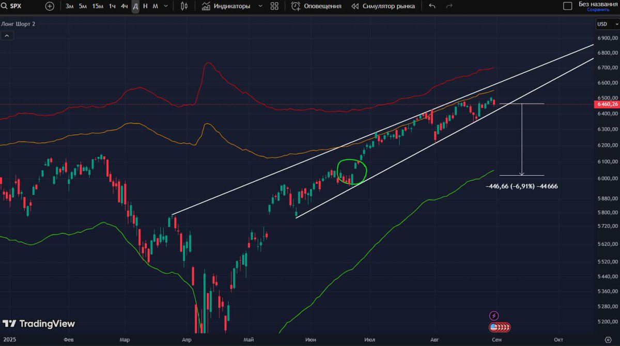This screenshot has height=346, width=620.
Task: Select the monthly М timeframe
Action: [x=155, y=6]
